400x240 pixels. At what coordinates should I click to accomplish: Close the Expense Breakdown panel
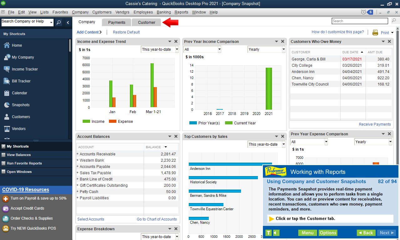(176, 229)
